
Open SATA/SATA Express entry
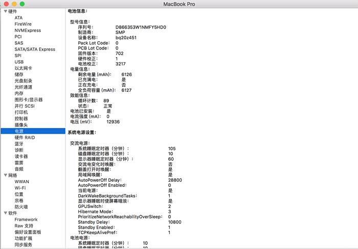pos(35,49)
